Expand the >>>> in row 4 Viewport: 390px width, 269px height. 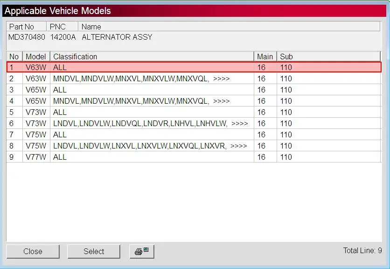[x=222, y=101]
